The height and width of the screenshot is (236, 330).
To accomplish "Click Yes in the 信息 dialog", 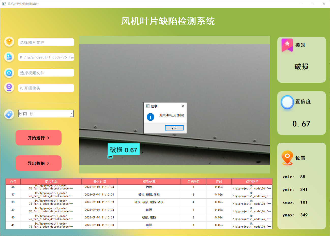I will (x=174, y=128).
